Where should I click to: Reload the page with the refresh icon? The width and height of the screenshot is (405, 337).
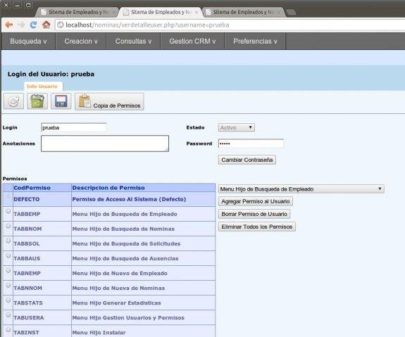pos(33,25)
